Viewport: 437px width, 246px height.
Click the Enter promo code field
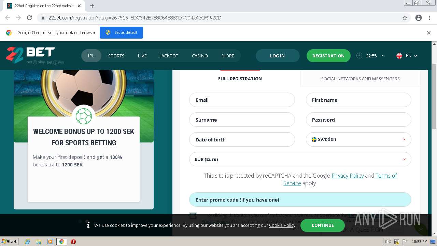pos(300,200)
